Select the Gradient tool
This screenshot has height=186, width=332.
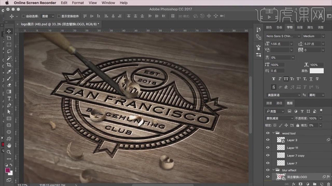(9, 92)
